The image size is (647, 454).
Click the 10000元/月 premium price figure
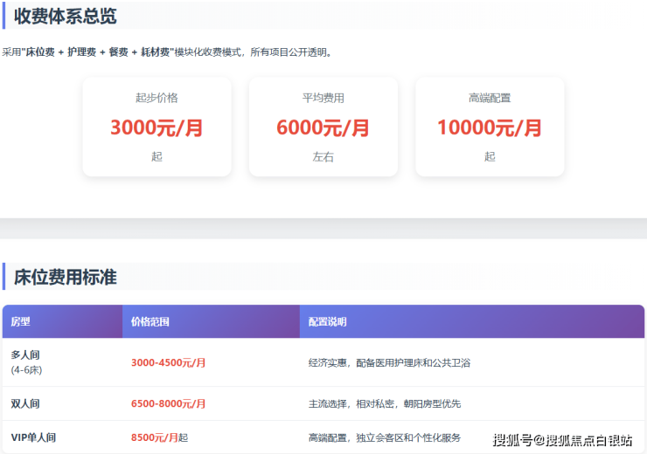click(x=489, y=127)
